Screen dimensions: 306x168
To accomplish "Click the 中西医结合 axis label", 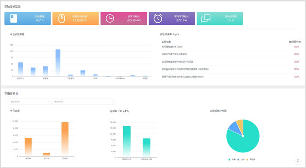I will pyautogui.click(x=120, y=78).
